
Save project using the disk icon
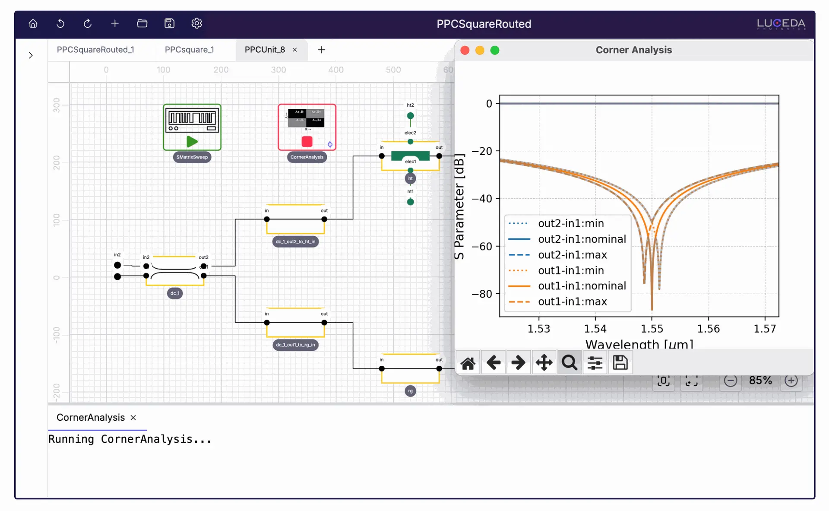[169, 23]
